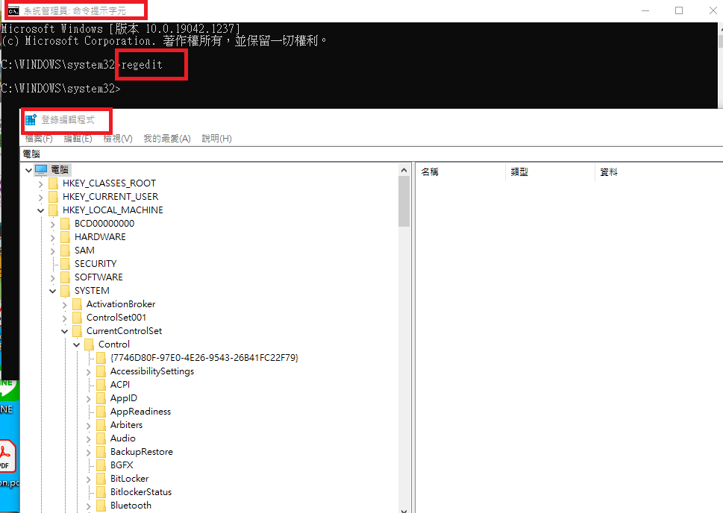
Task: Collapse the CurrentControlSet chevron
Action: pyautogui.click(x=65, y=331)
